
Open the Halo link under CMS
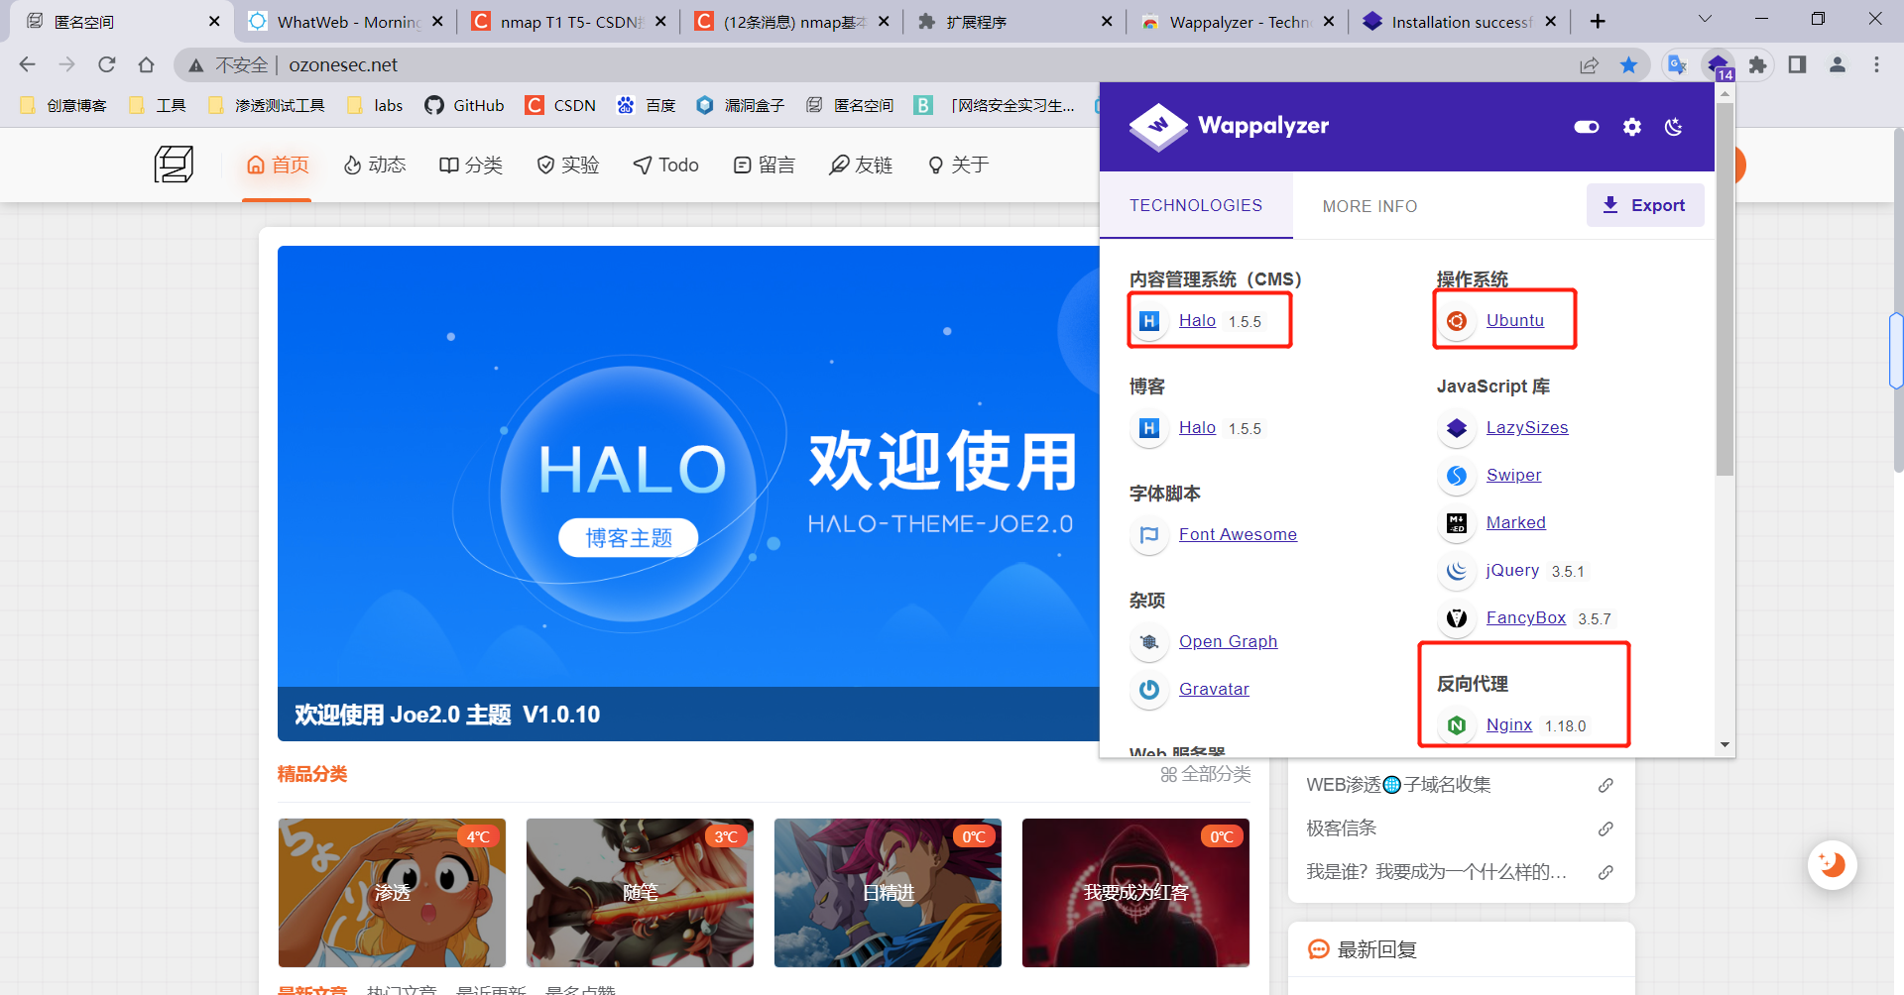point(1197,320)
